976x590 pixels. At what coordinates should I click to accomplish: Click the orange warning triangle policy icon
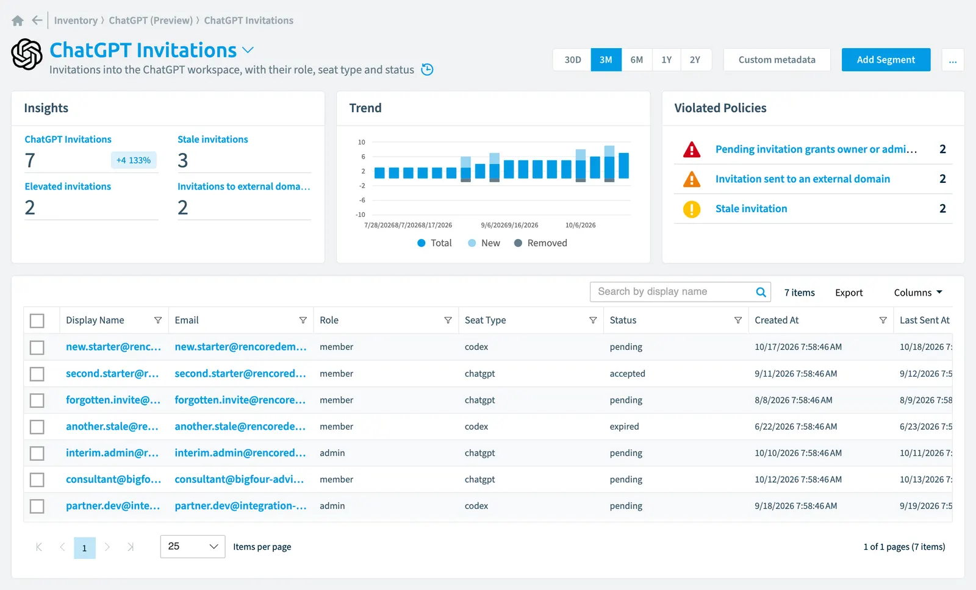coord(692,179)
